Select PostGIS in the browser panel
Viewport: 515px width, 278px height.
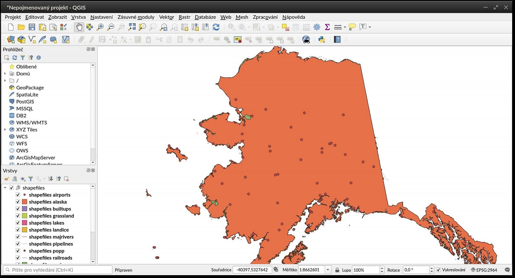(x=25, y=101)
